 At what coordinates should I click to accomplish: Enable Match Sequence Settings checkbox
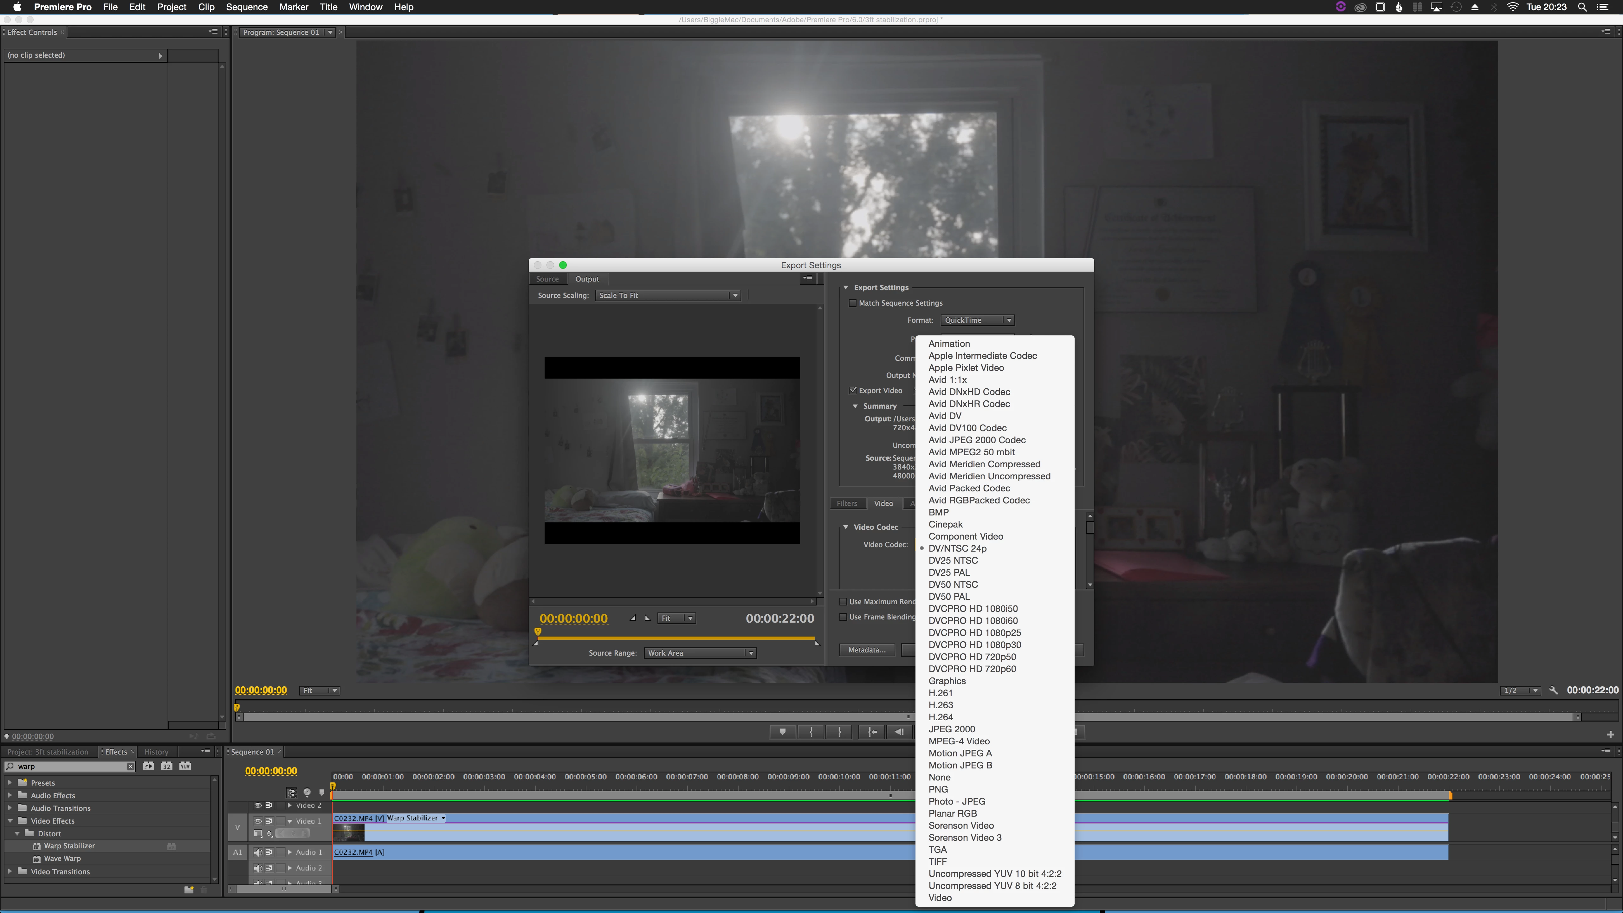[x=853, y=303]
